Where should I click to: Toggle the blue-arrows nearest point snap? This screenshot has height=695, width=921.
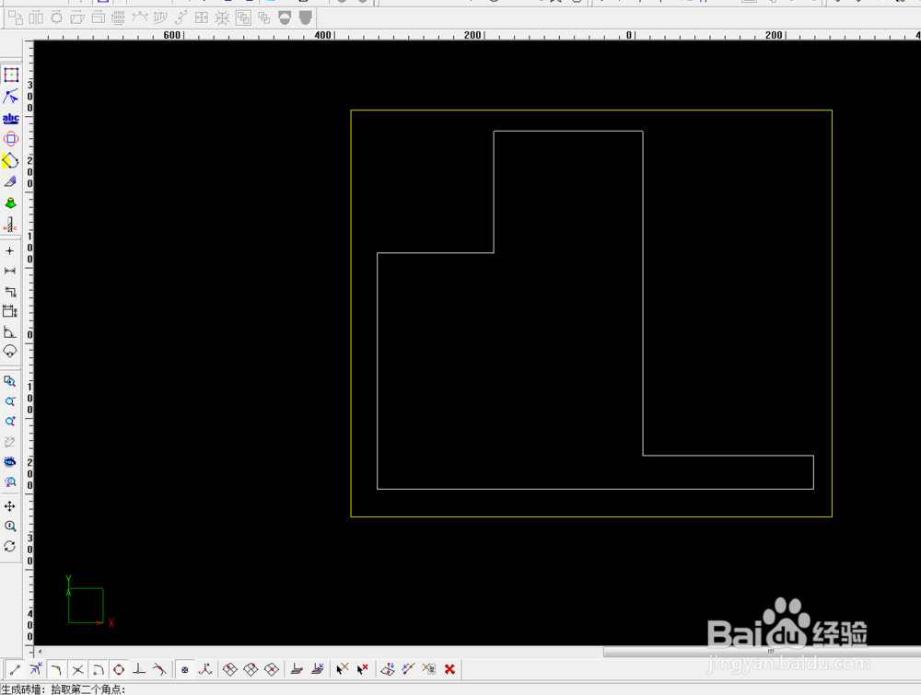pos(36,669)
